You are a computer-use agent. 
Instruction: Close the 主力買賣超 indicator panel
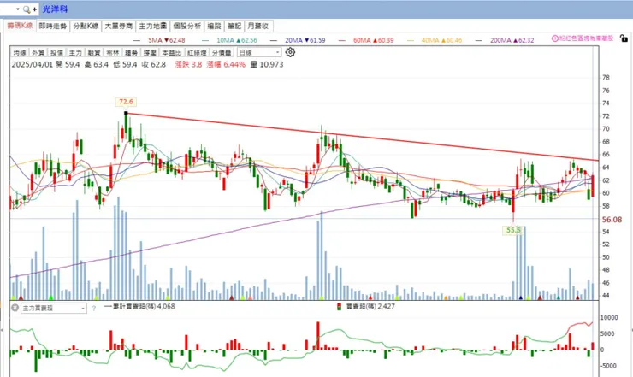[15, 308]
